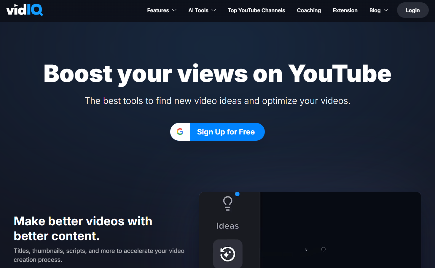
Task: Open the Features menu
Action: point(162,10)
